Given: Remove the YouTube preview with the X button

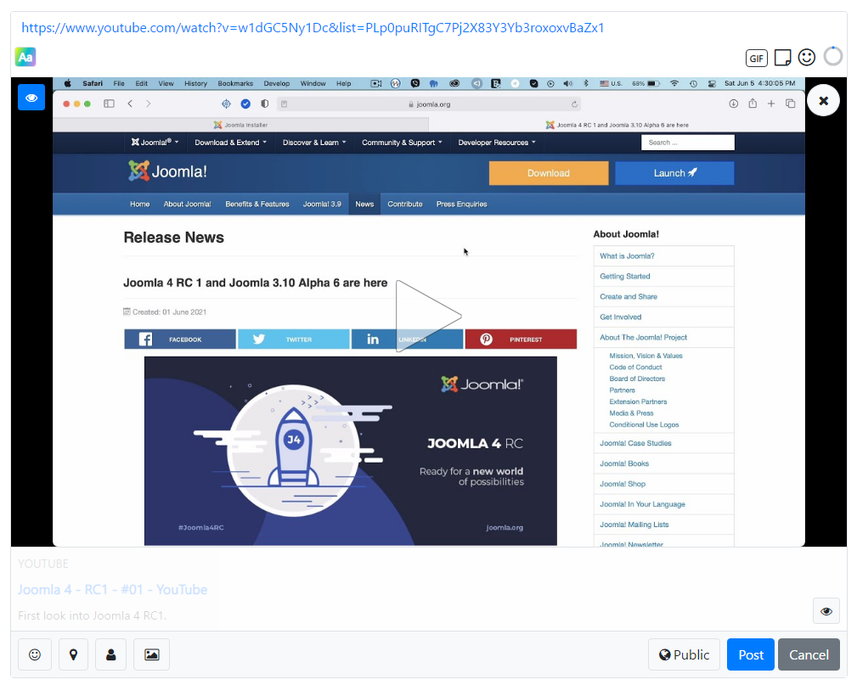Looking at the screenshot, I should click(823, 100).
